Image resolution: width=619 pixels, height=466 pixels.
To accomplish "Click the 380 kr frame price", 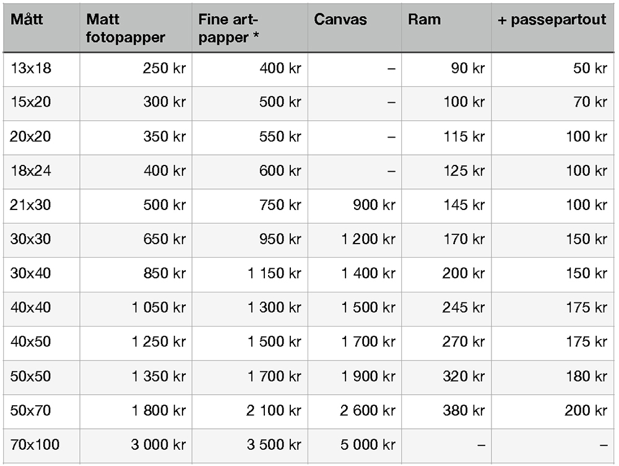I will point(464,411).
